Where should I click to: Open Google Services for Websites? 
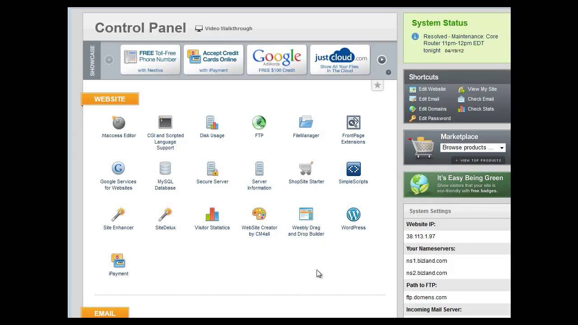tap(118, 168)
